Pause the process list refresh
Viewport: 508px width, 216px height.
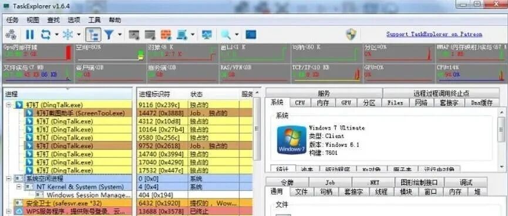pos(29,34)
